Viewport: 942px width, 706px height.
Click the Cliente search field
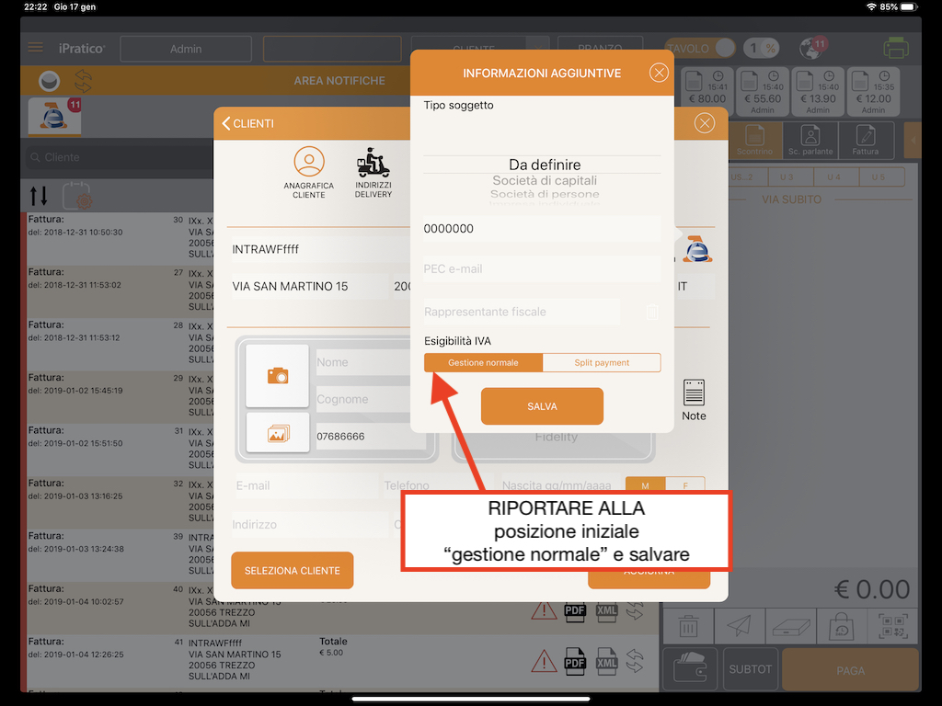click(119, 157)
